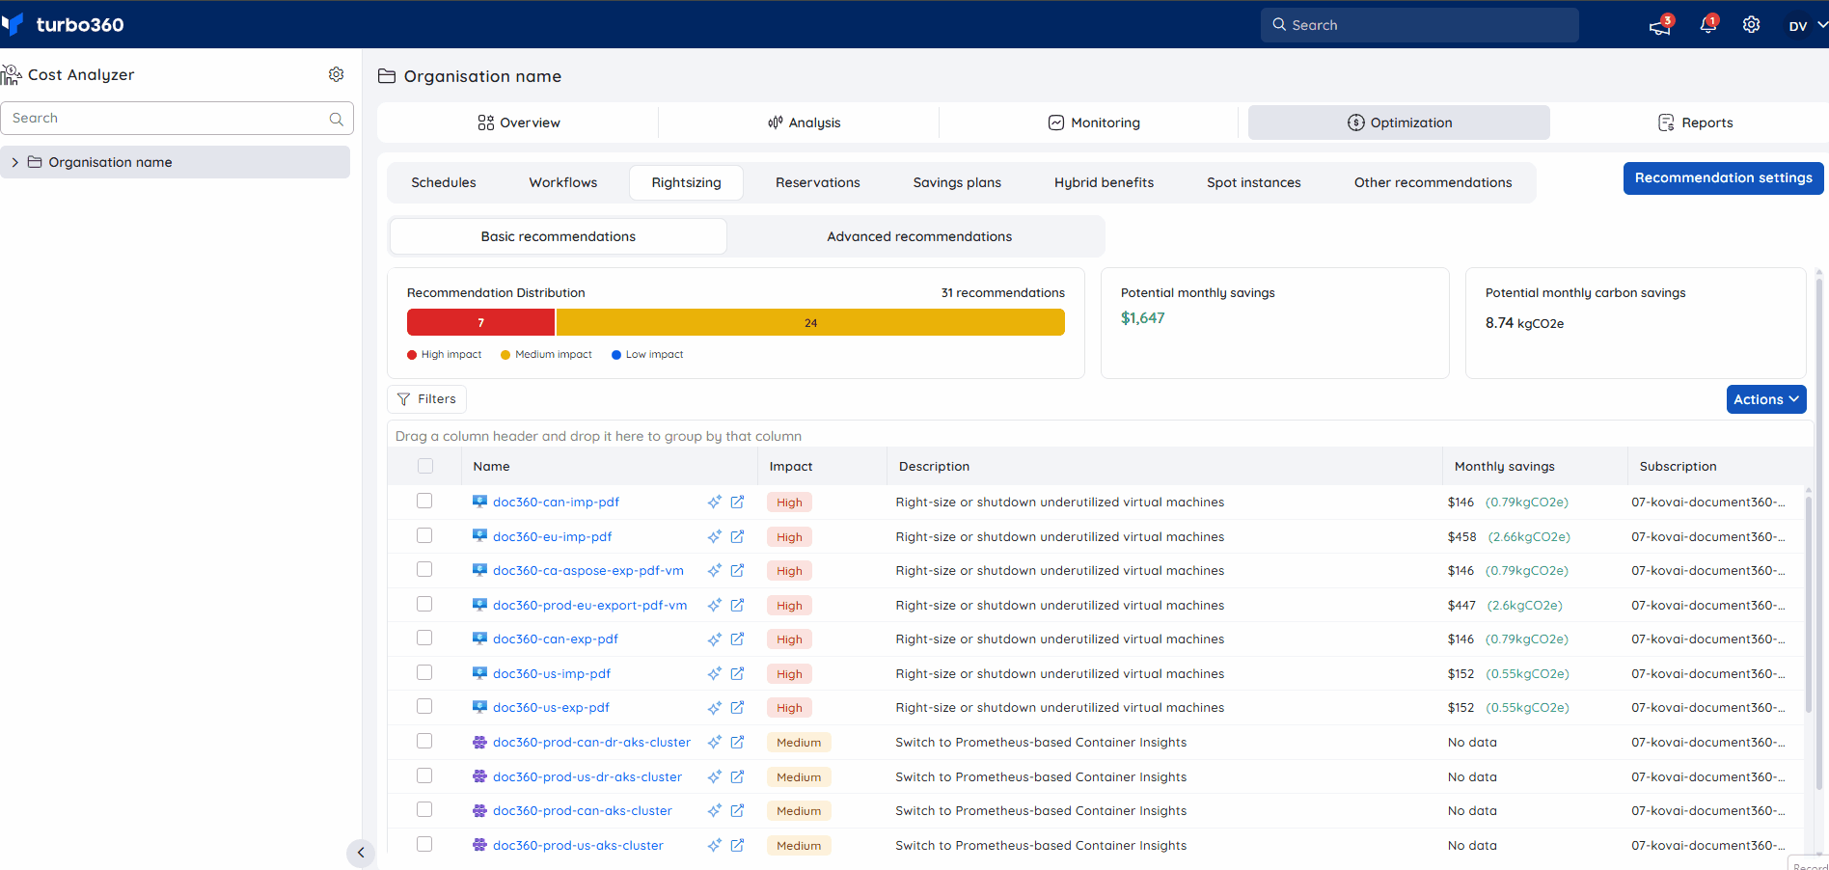Click sparkle icon for doc360-us-exp-pdf
Image resolution: width=1829 pixels, height=870 pixels.
tap(714, 708)
